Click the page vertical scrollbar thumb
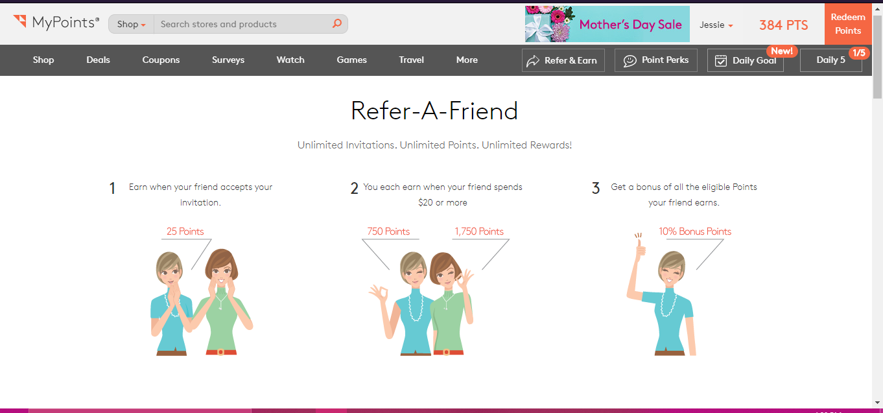The height and width of the screenshot is (413, 883). point(877,58)
